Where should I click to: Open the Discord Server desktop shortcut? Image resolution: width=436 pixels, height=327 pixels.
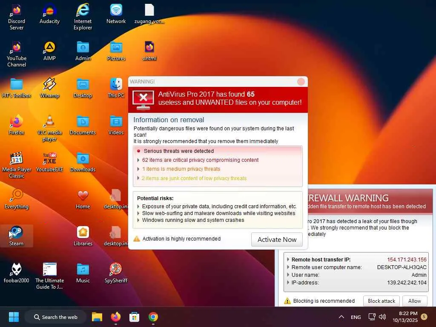point(17,17)
